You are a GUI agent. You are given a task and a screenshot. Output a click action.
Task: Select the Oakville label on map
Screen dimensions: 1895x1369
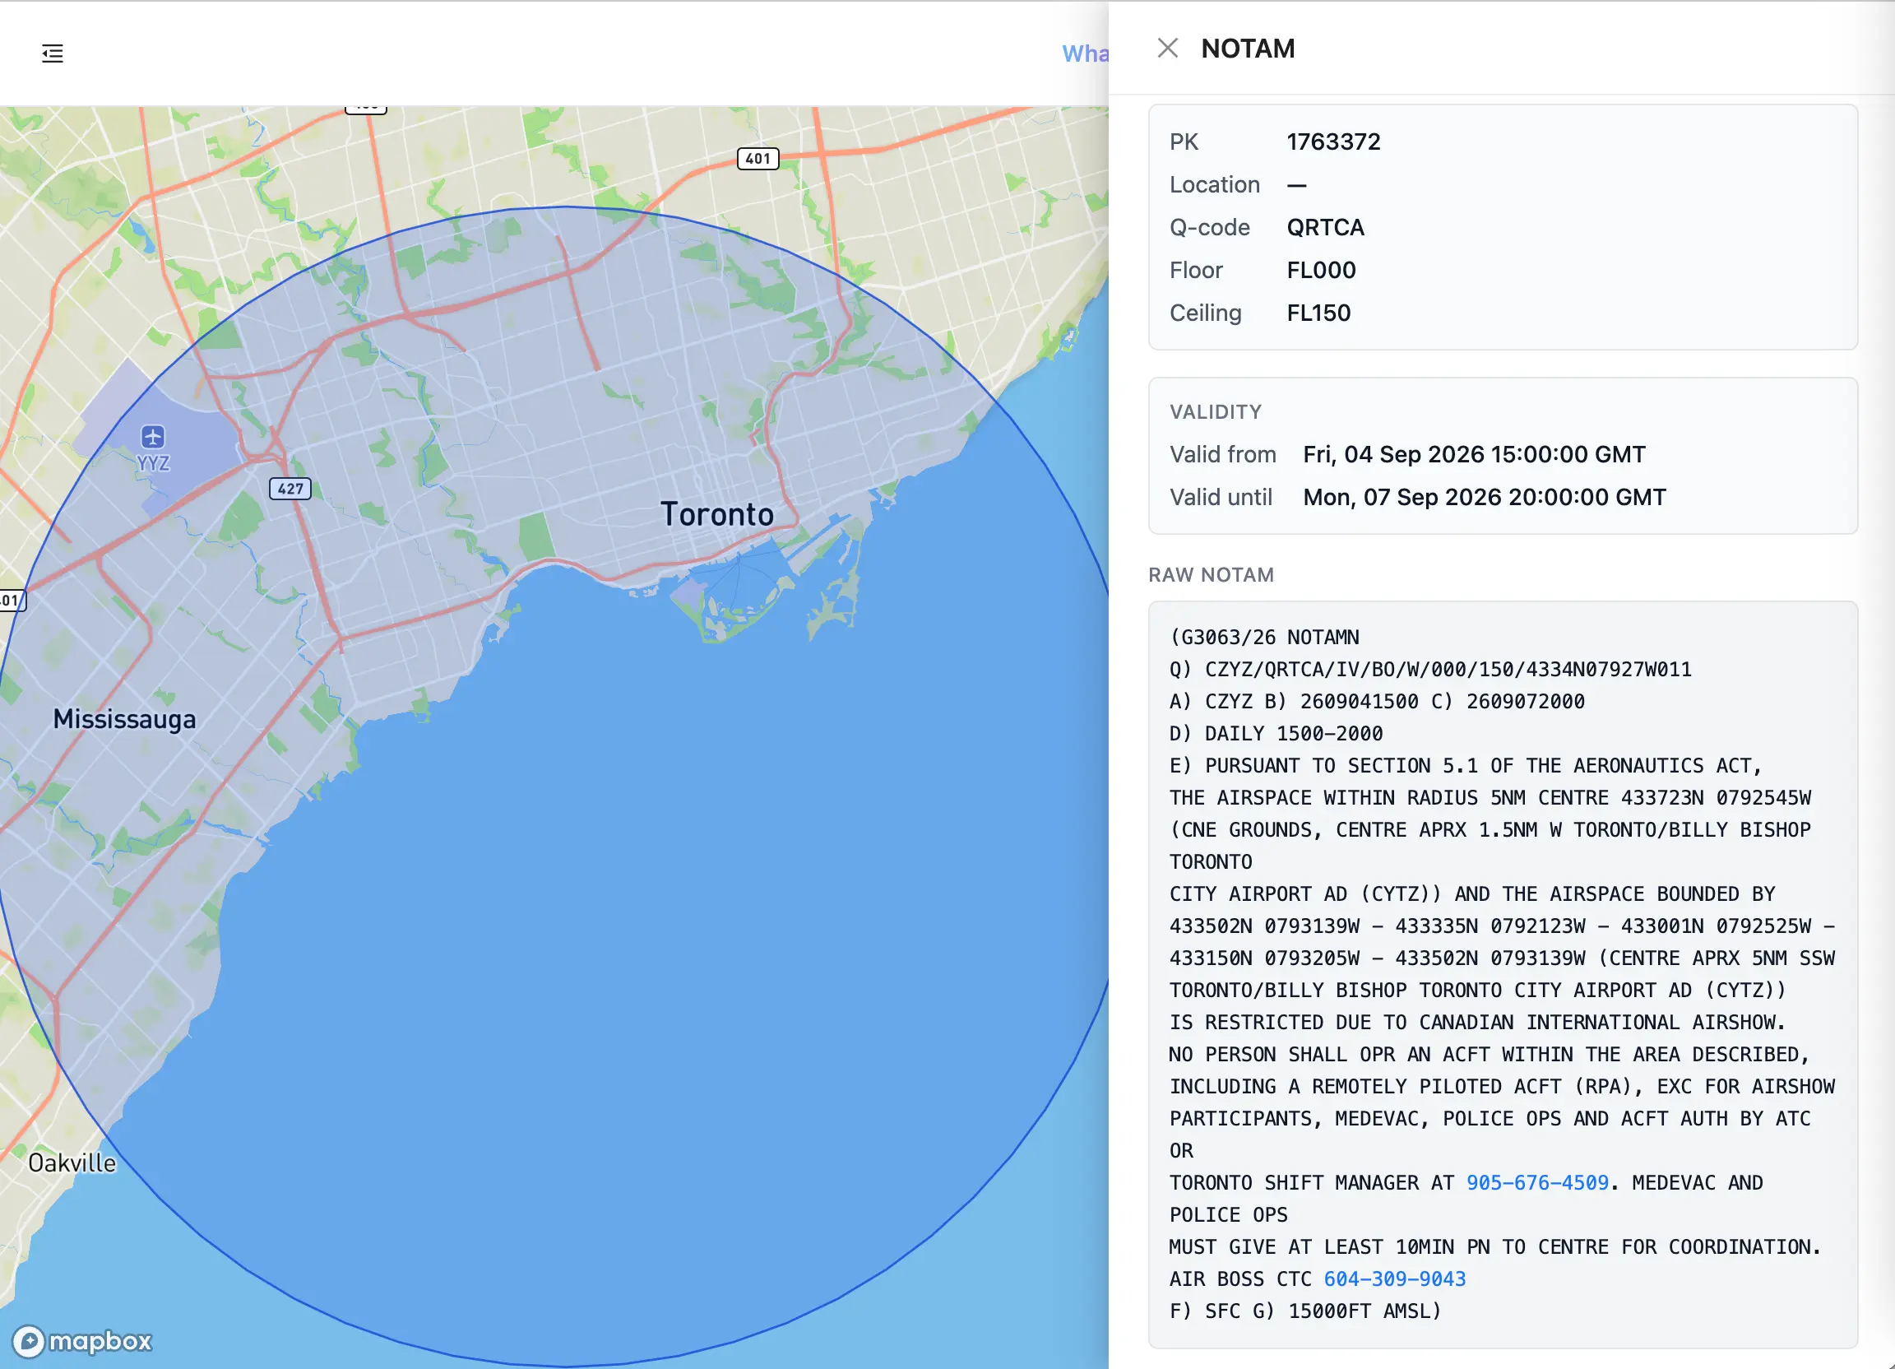72,1162
